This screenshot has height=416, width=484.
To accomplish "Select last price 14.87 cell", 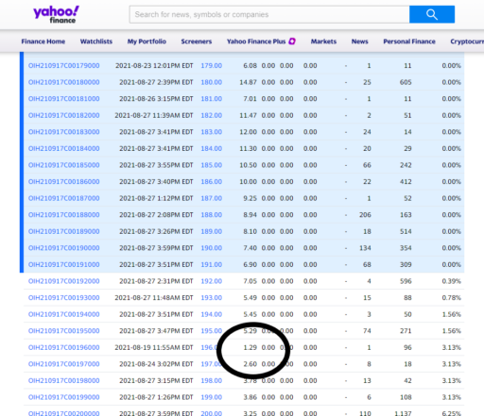I will tap(249, 82).
